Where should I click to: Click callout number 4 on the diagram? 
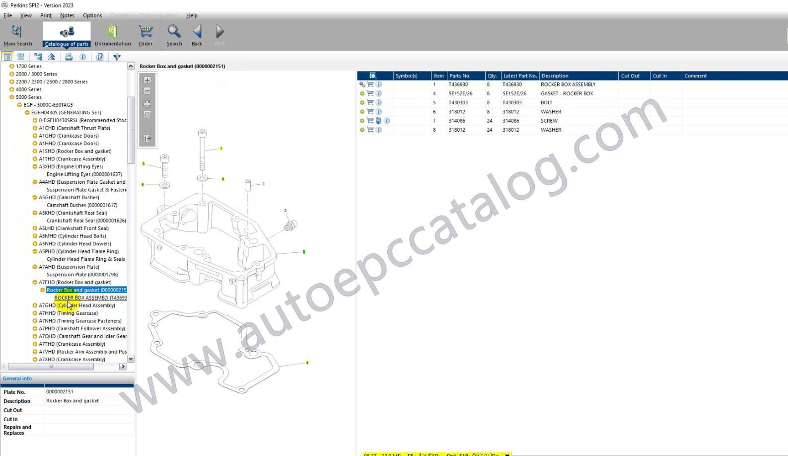click(x=307, y=363)
